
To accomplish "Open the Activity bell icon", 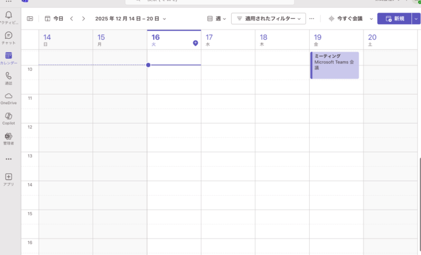I will click(8, 16).
